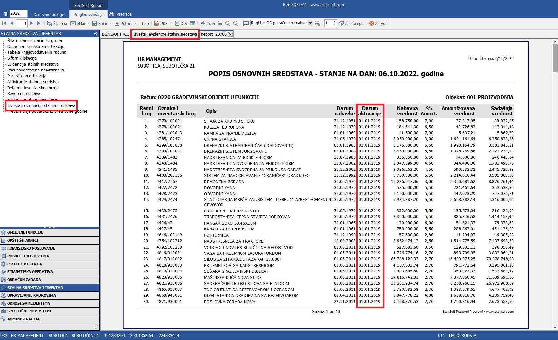
Task: Export the report with the XLS button
Action: point(181,23)
